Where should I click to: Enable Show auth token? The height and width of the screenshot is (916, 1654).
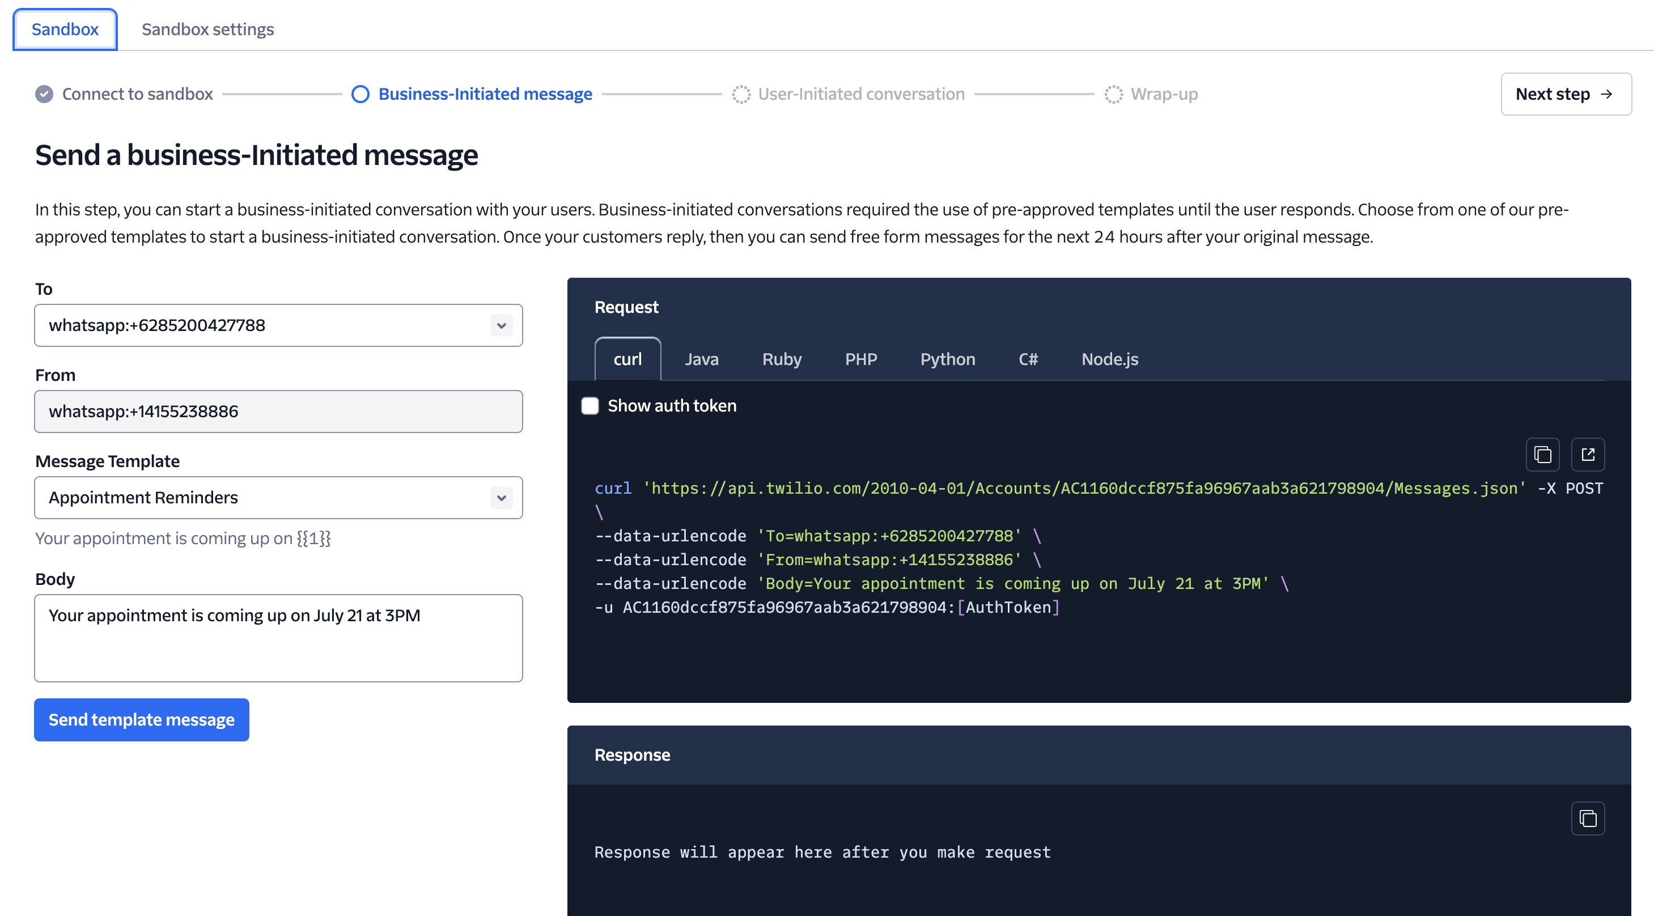(589, 405)
